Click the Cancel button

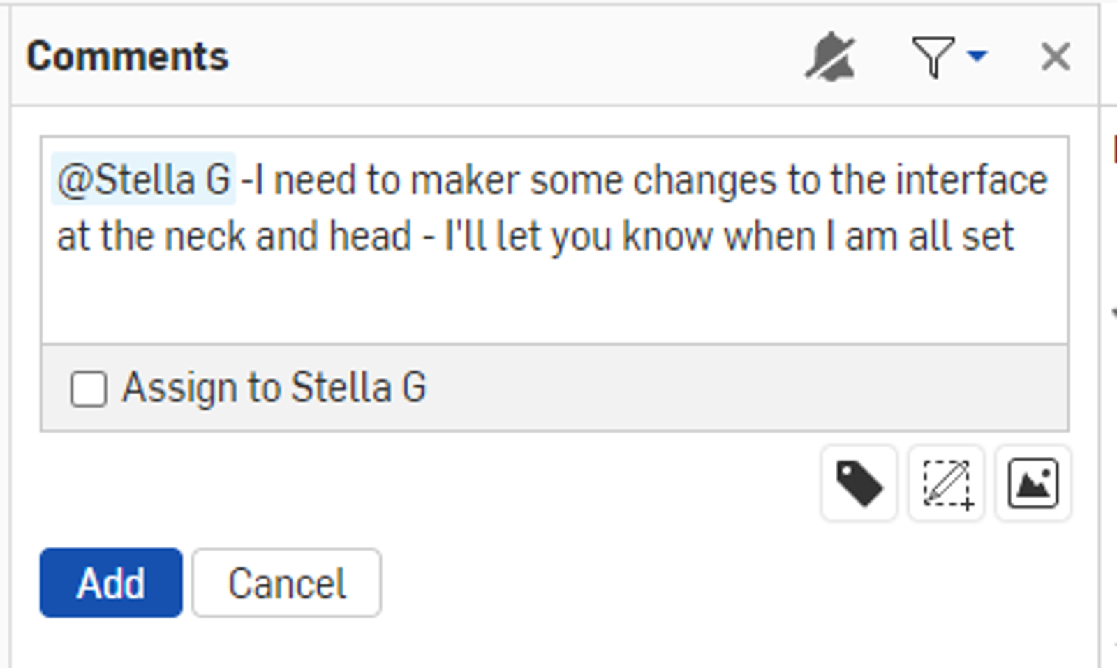click(x=286, y=583)
